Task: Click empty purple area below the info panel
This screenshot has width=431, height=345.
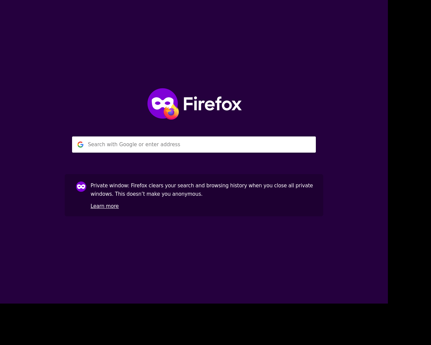Action: tap(194, 259)
